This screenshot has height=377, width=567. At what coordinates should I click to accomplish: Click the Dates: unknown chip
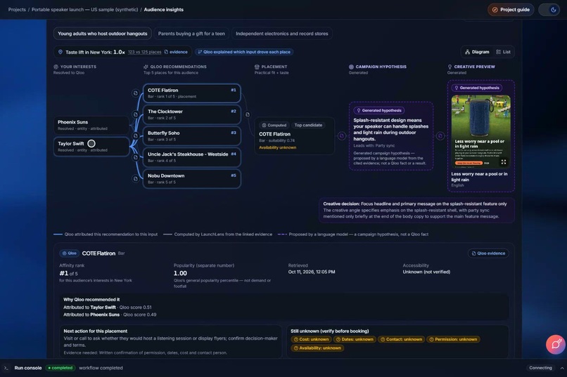354,339
